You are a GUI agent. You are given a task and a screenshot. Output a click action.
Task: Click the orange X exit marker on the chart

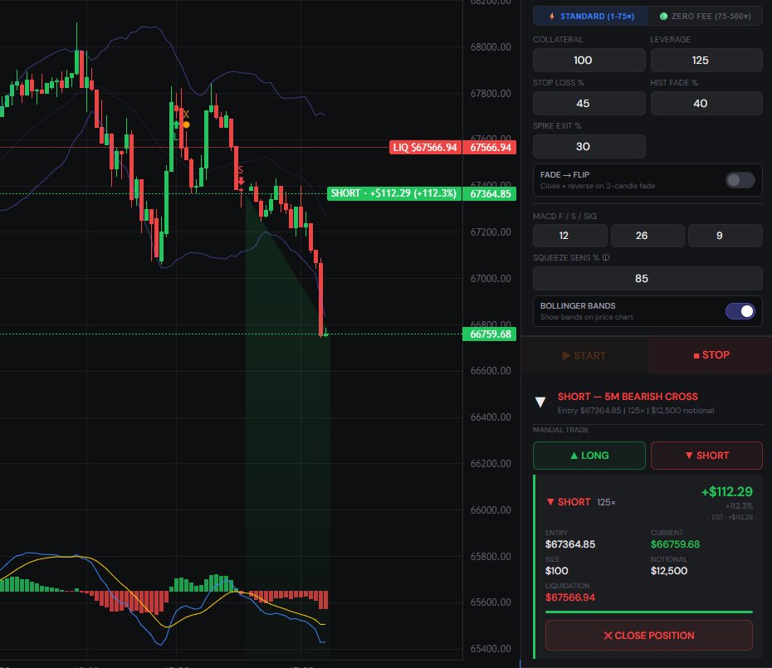pyautogui.click(x=186, y=119)
